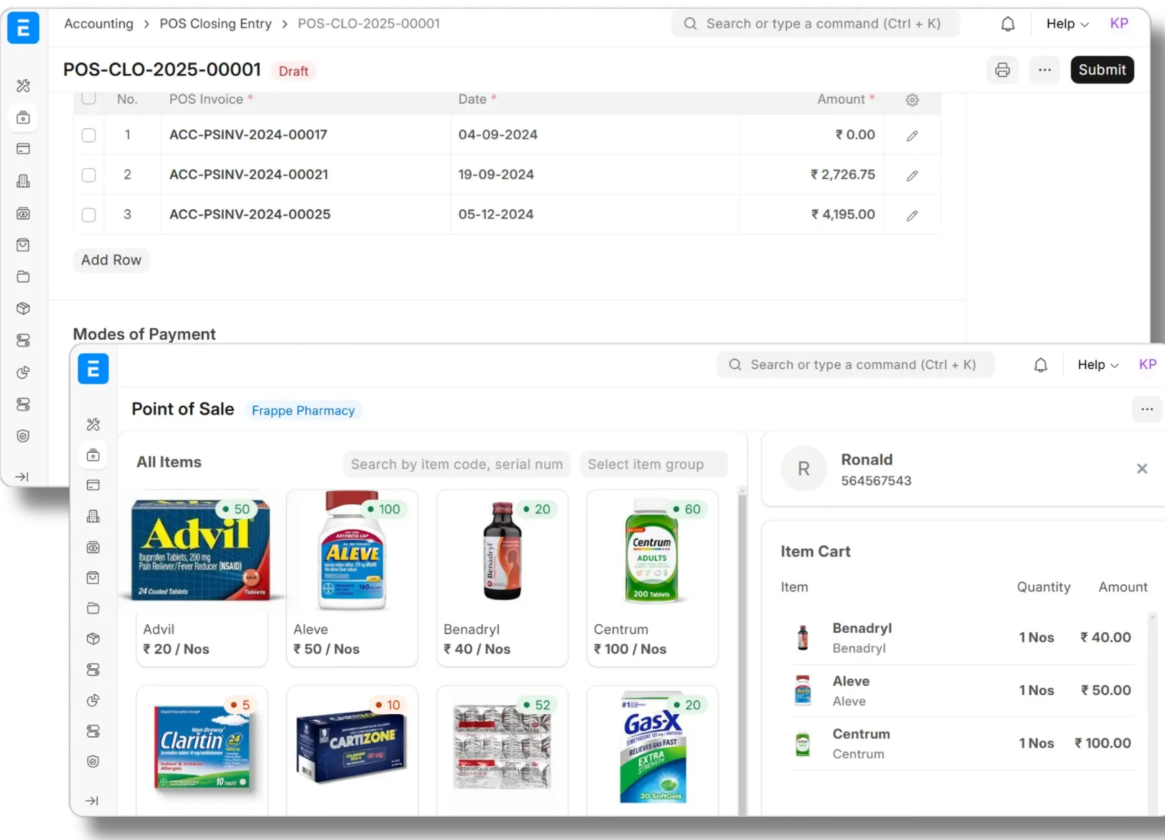This screenshot has width=1165, height=840.
Task: Open Help dropdown in POS Closing Entry window
Action: [1068, 24]
